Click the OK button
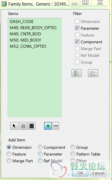112x180 pixels. pos(80,173)
